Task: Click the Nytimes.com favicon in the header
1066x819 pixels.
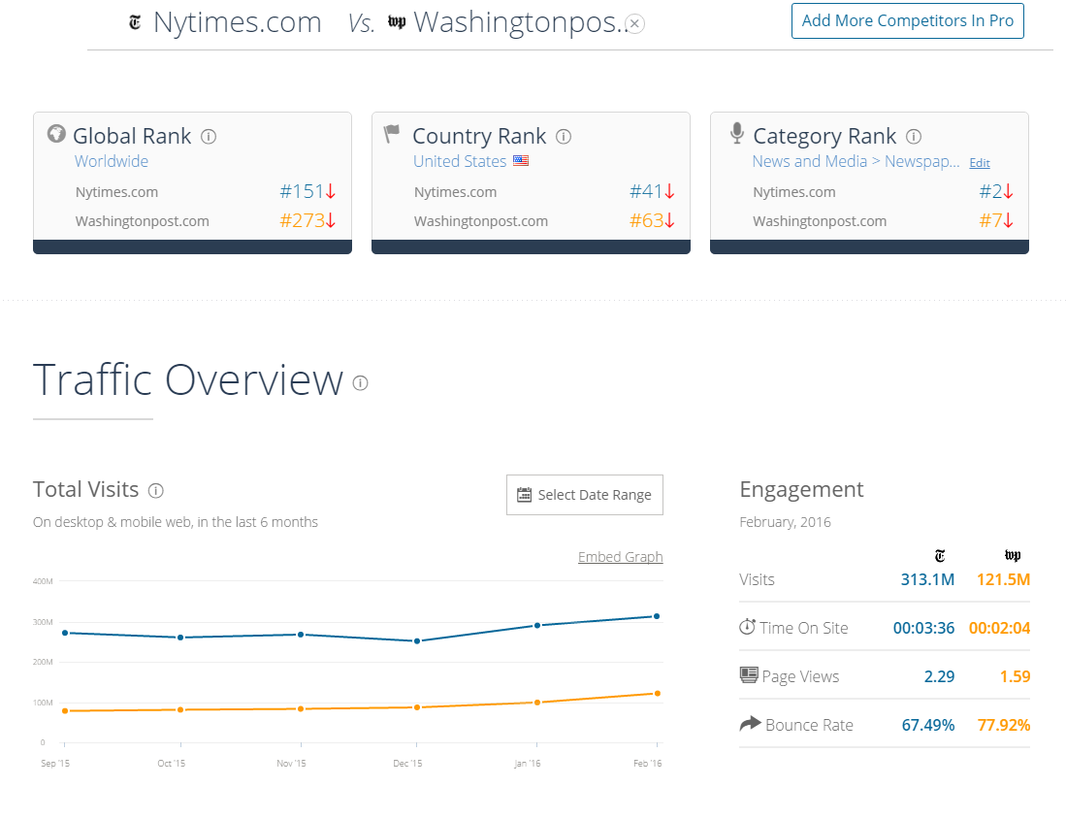Action: [x=135, y=23]
